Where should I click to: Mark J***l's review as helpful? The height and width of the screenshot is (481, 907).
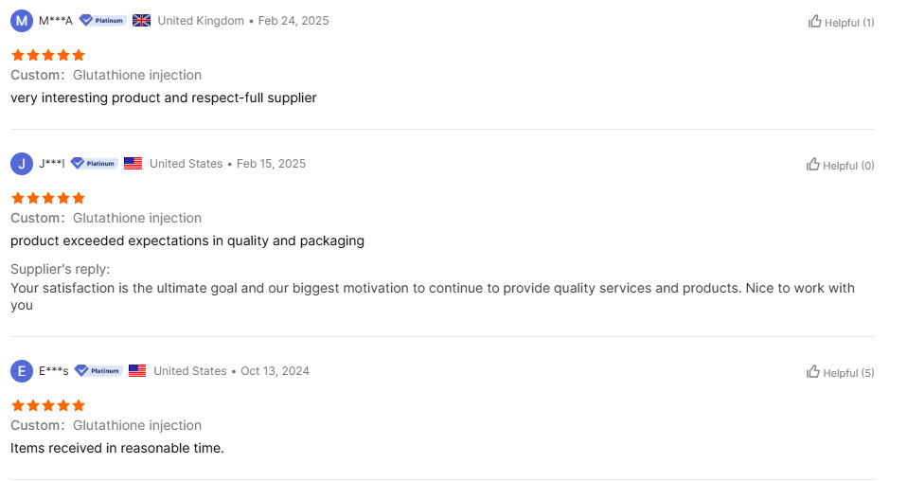tap(813, 165)
